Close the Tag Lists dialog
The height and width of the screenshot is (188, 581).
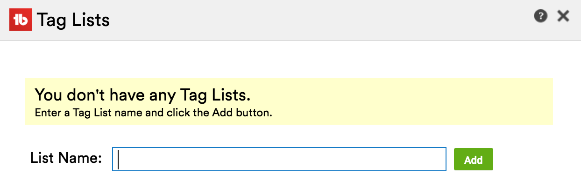(x=563, y=16)
